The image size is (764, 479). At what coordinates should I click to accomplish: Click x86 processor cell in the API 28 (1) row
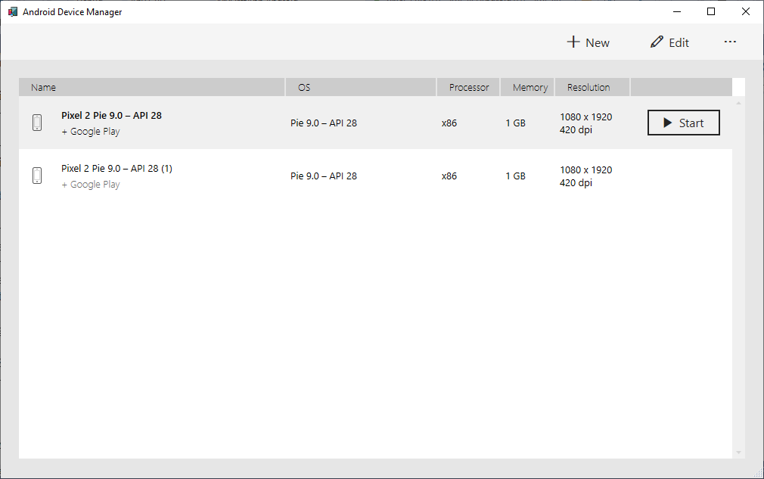click(x=449, y=176)
